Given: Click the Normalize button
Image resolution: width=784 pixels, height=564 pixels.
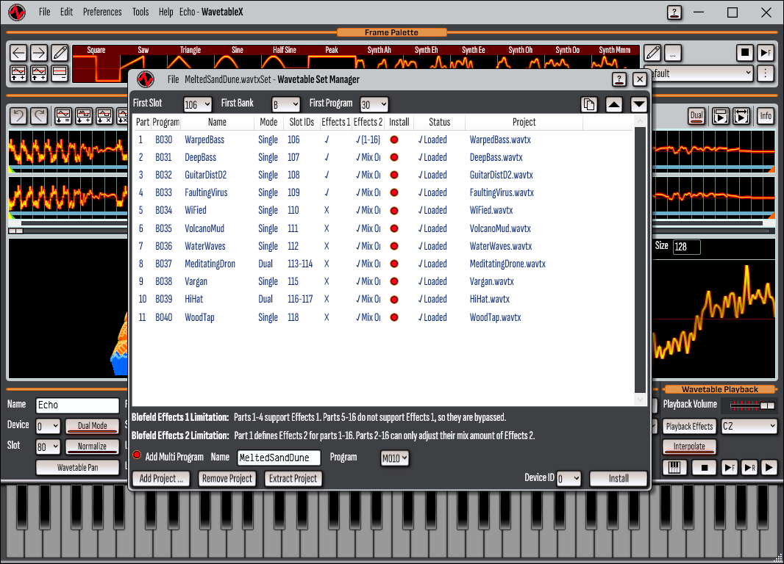Looking at the screenshot, I should coord(92,446).
